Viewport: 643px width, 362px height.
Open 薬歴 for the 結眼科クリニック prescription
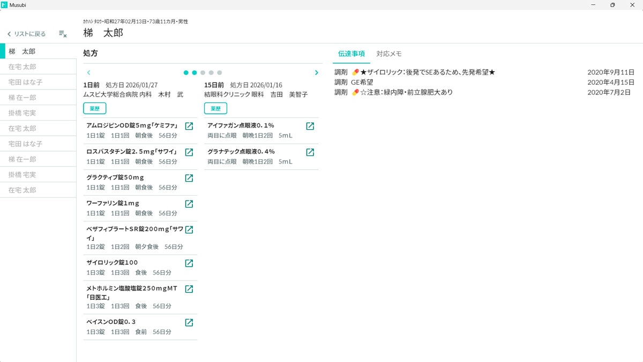pos(215,108)
